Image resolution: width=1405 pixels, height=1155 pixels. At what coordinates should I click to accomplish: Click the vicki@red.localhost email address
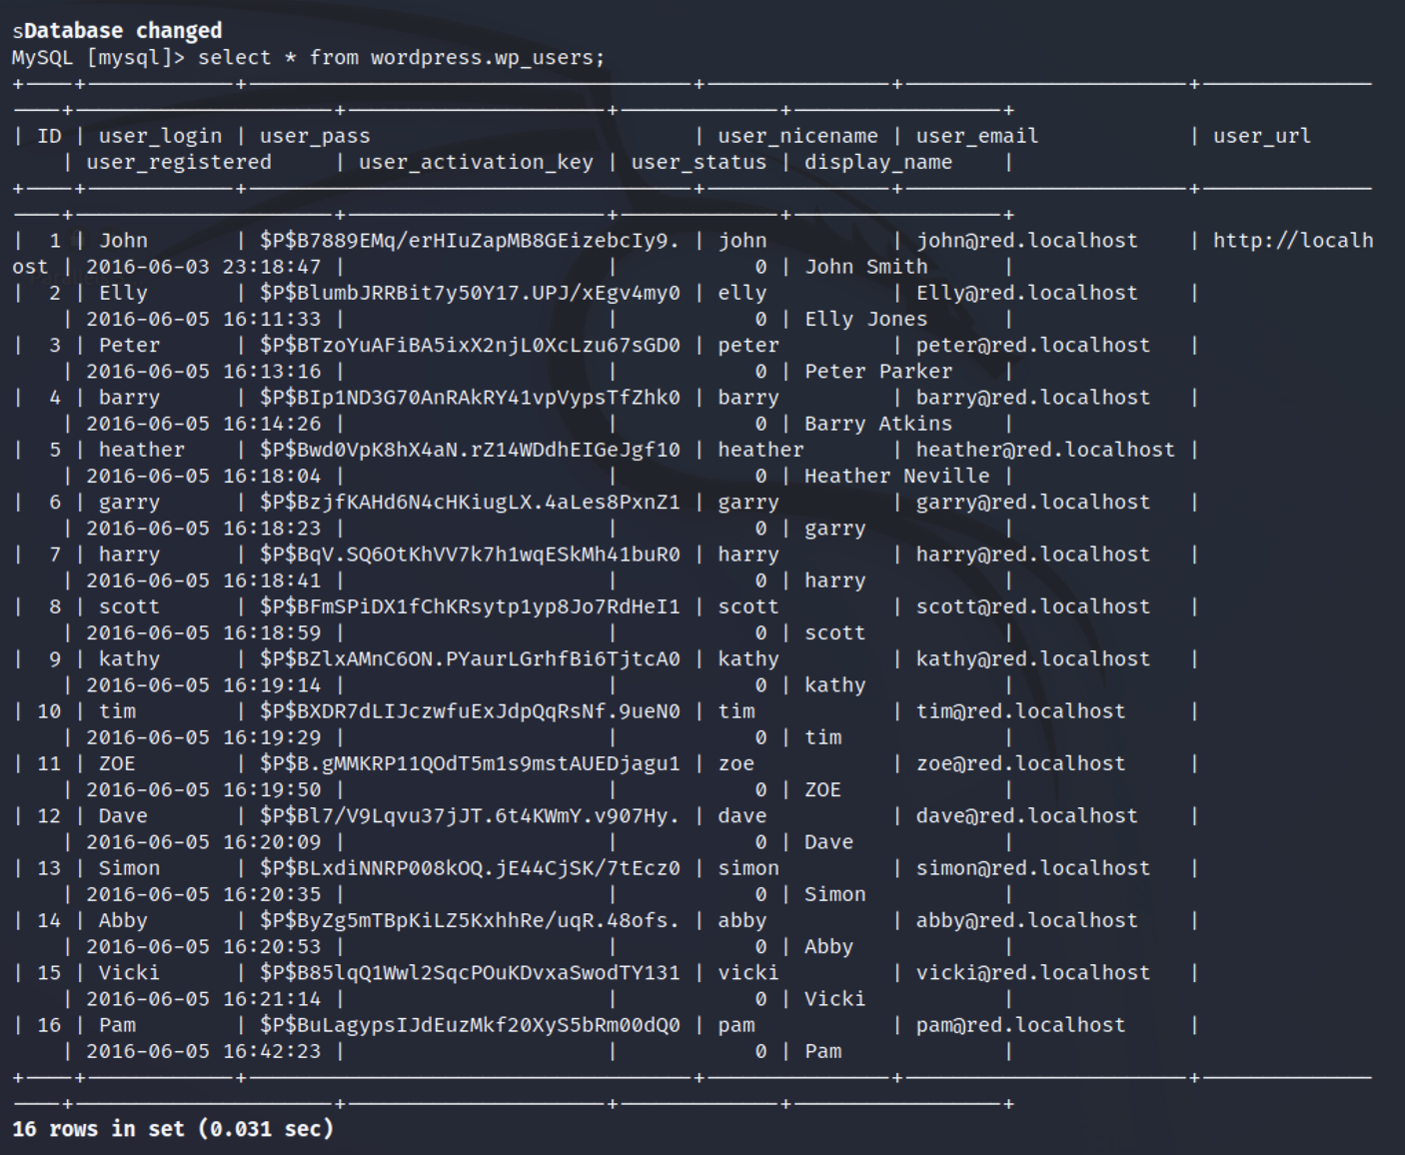tap(1032, 972)
